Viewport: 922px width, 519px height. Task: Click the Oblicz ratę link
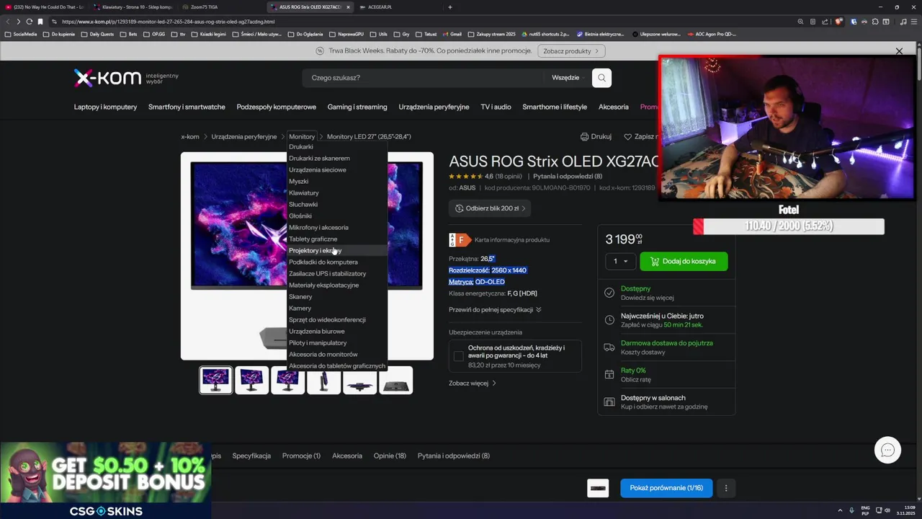635,380
